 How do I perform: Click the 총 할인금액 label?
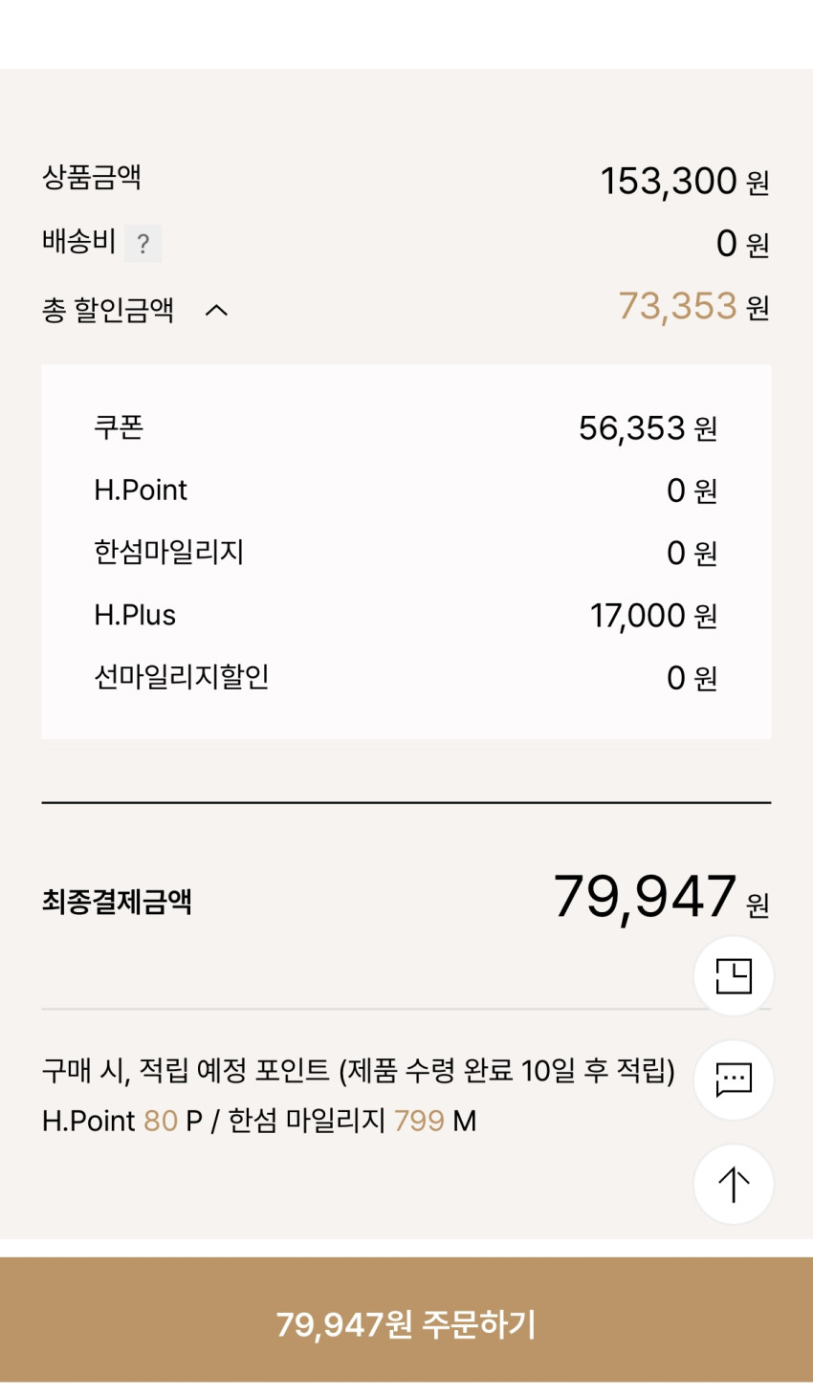108,310
